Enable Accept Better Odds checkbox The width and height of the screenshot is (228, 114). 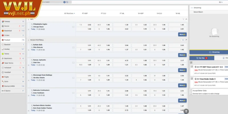(191, 91)
